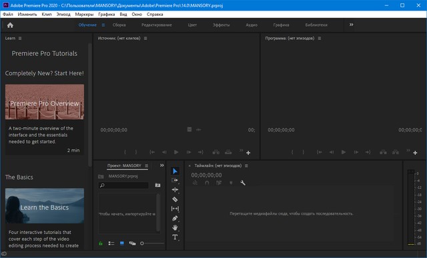Step back one frame in Source monitor
Screen dimensions: 427x258
164,152
